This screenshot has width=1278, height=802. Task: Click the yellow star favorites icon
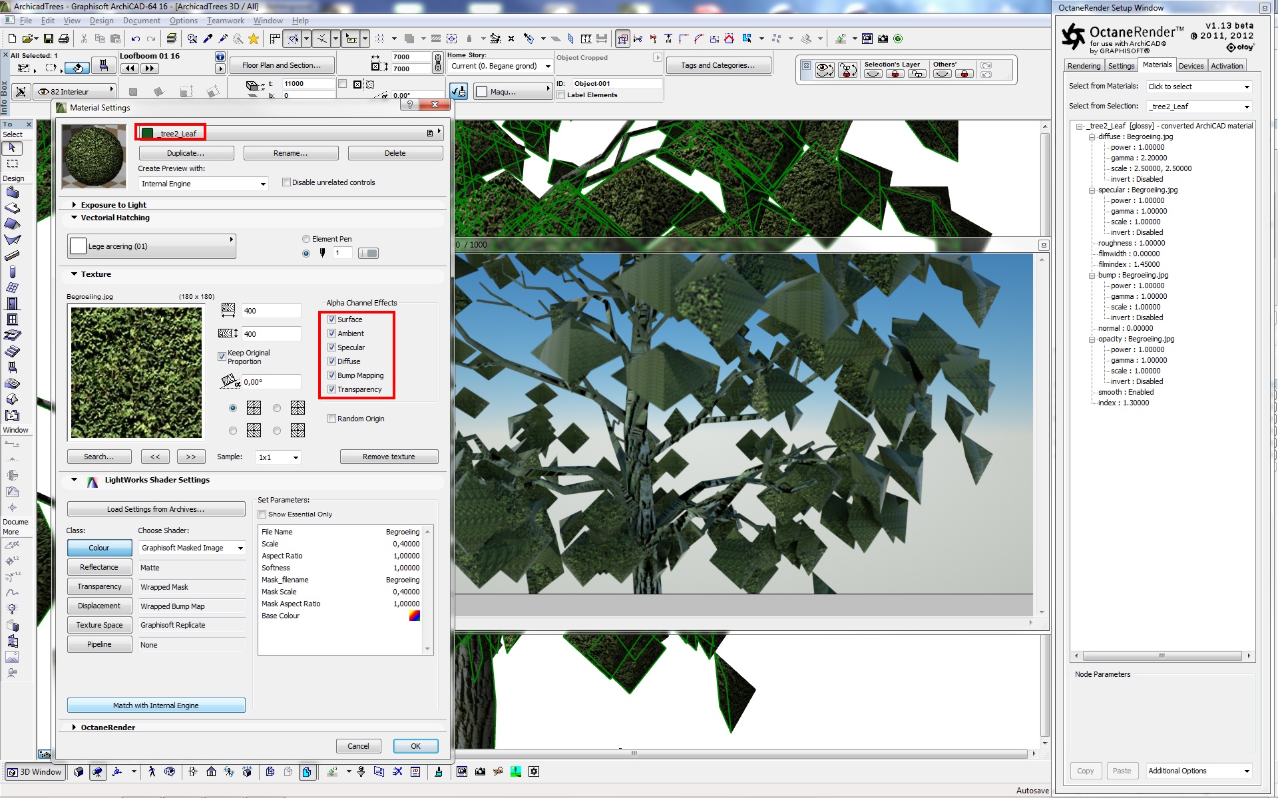(254, 39)
